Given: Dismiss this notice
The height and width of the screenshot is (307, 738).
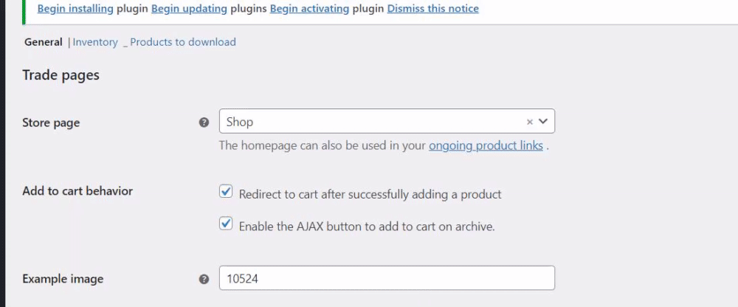Looking at the screenshot, I should (432, 9).
